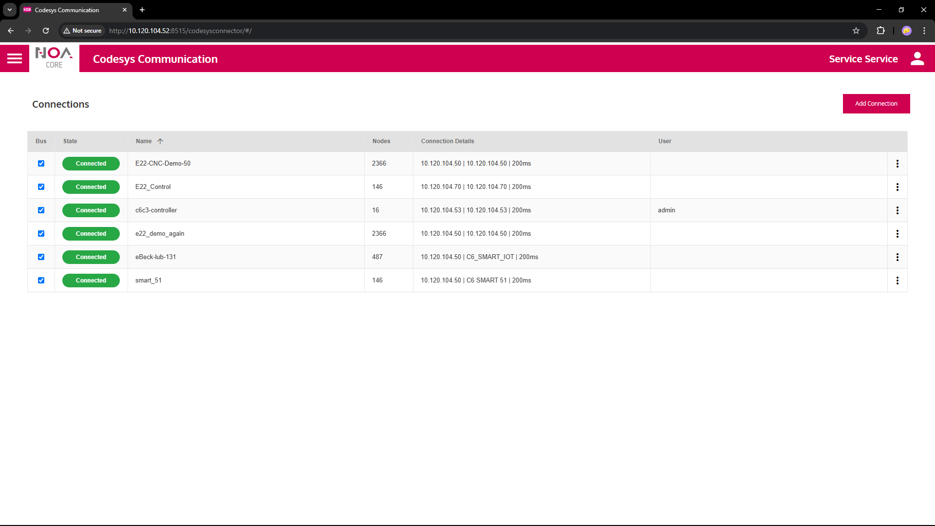Screen dimensions: 935x526
Task: Open the hamburger navigation menu
Action: pyautogui.click(x=15, y=59)
